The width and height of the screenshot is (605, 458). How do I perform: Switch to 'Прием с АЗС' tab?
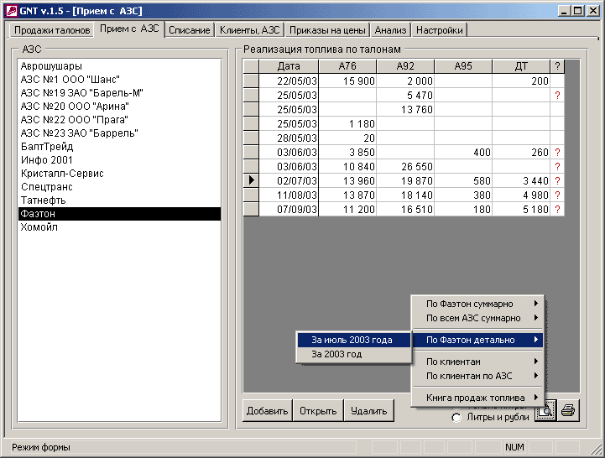pyautogui.click(x=129, y=29)
